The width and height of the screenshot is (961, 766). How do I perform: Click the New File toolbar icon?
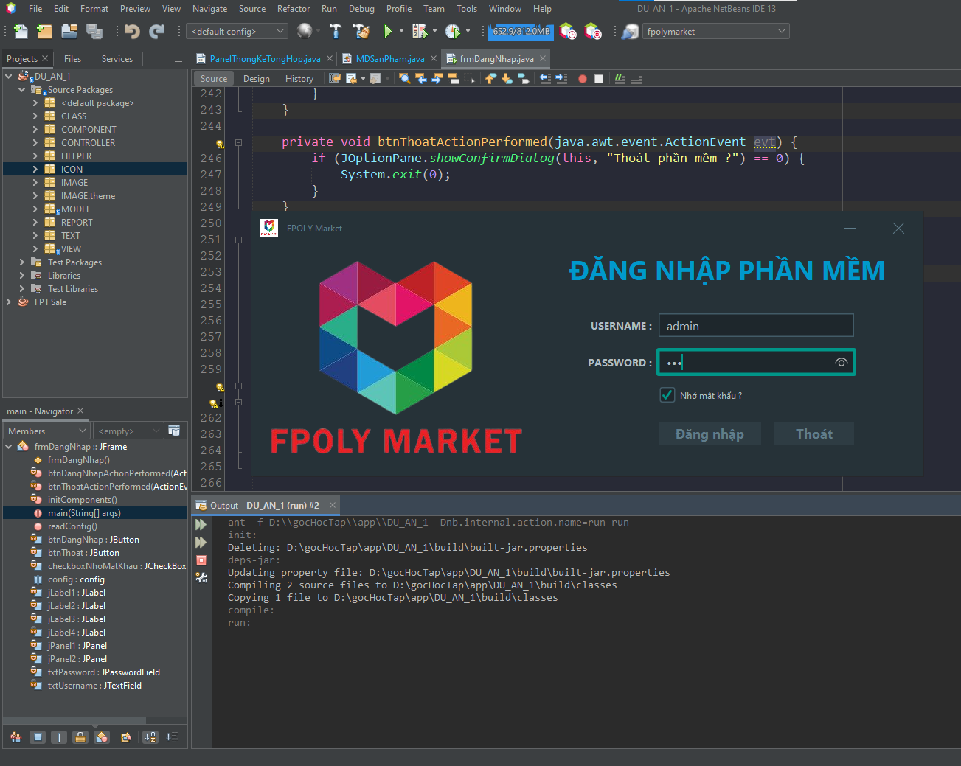coord(21,31)
